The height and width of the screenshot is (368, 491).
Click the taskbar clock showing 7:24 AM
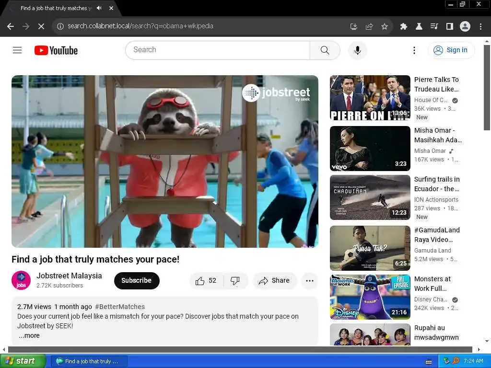[473, 361]
